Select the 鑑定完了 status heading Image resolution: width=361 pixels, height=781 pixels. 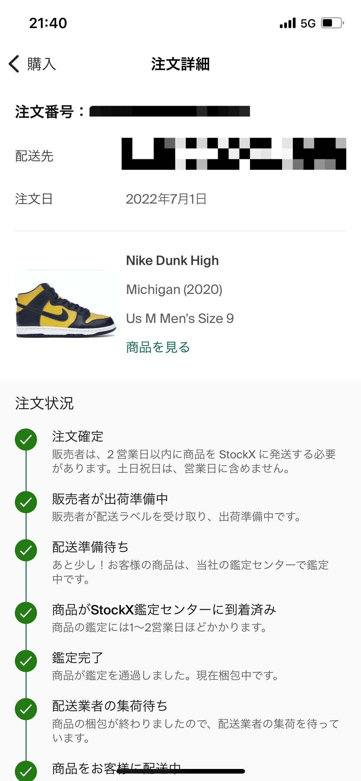78,658
